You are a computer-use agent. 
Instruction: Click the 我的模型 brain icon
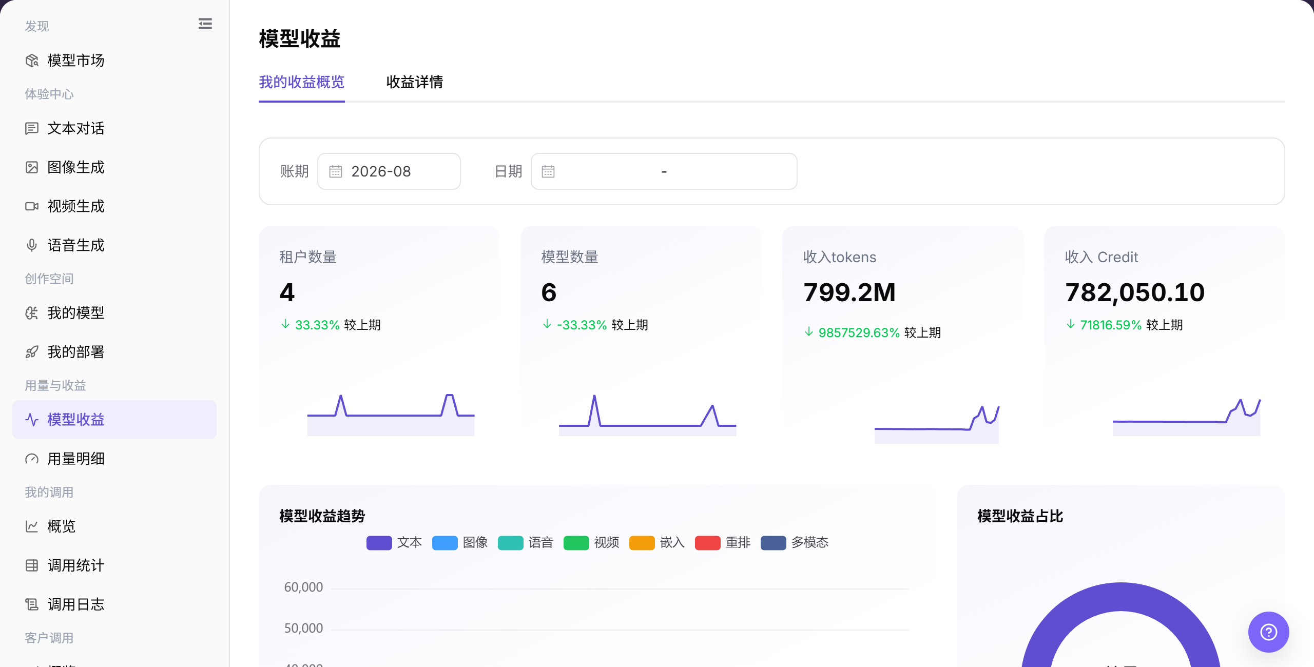click(x=32, y=313)
